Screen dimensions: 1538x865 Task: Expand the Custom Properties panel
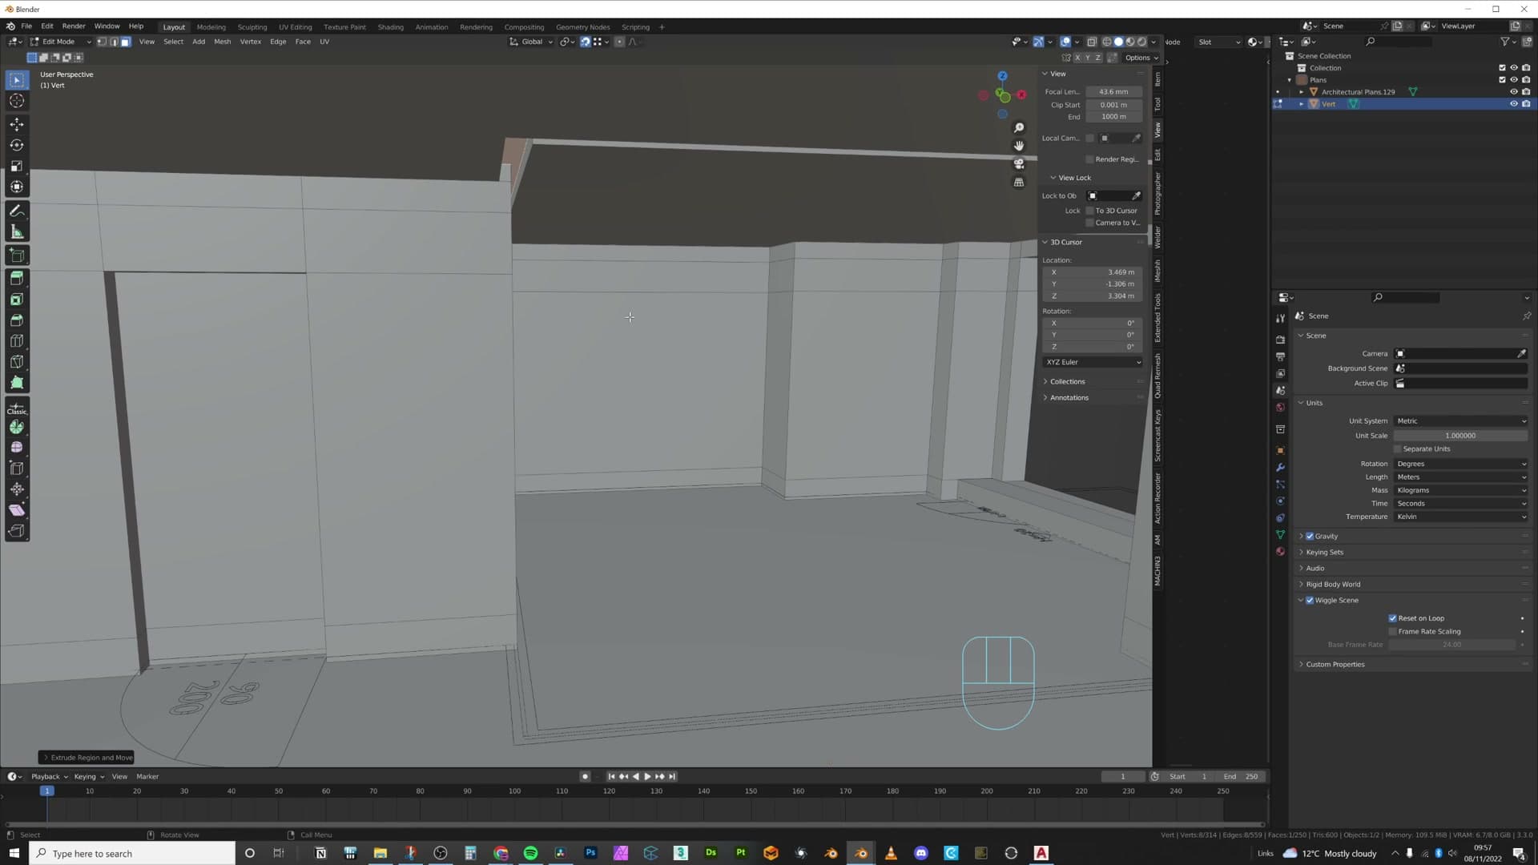point(1335,665)
